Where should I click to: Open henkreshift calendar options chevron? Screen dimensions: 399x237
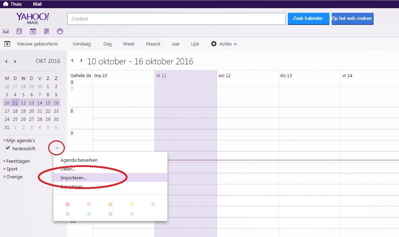57,148
